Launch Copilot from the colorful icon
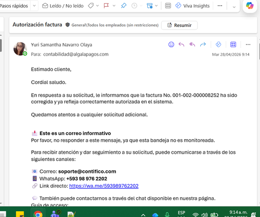The image size is (260, 217). pyautogui.click(x=250, y=6)
